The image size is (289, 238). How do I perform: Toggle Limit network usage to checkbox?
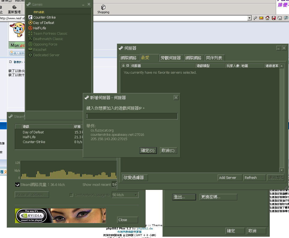[x=71, y=195]
